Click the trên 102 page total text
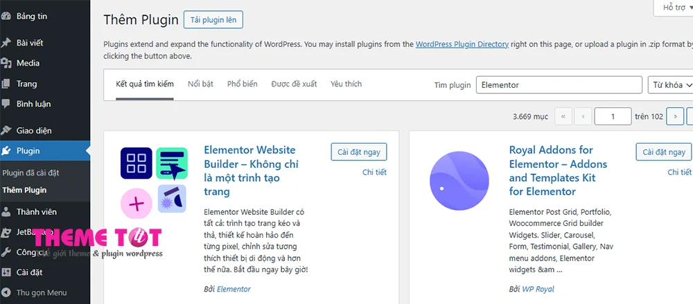This screenshot has height=304, width=693. [649, 117]
